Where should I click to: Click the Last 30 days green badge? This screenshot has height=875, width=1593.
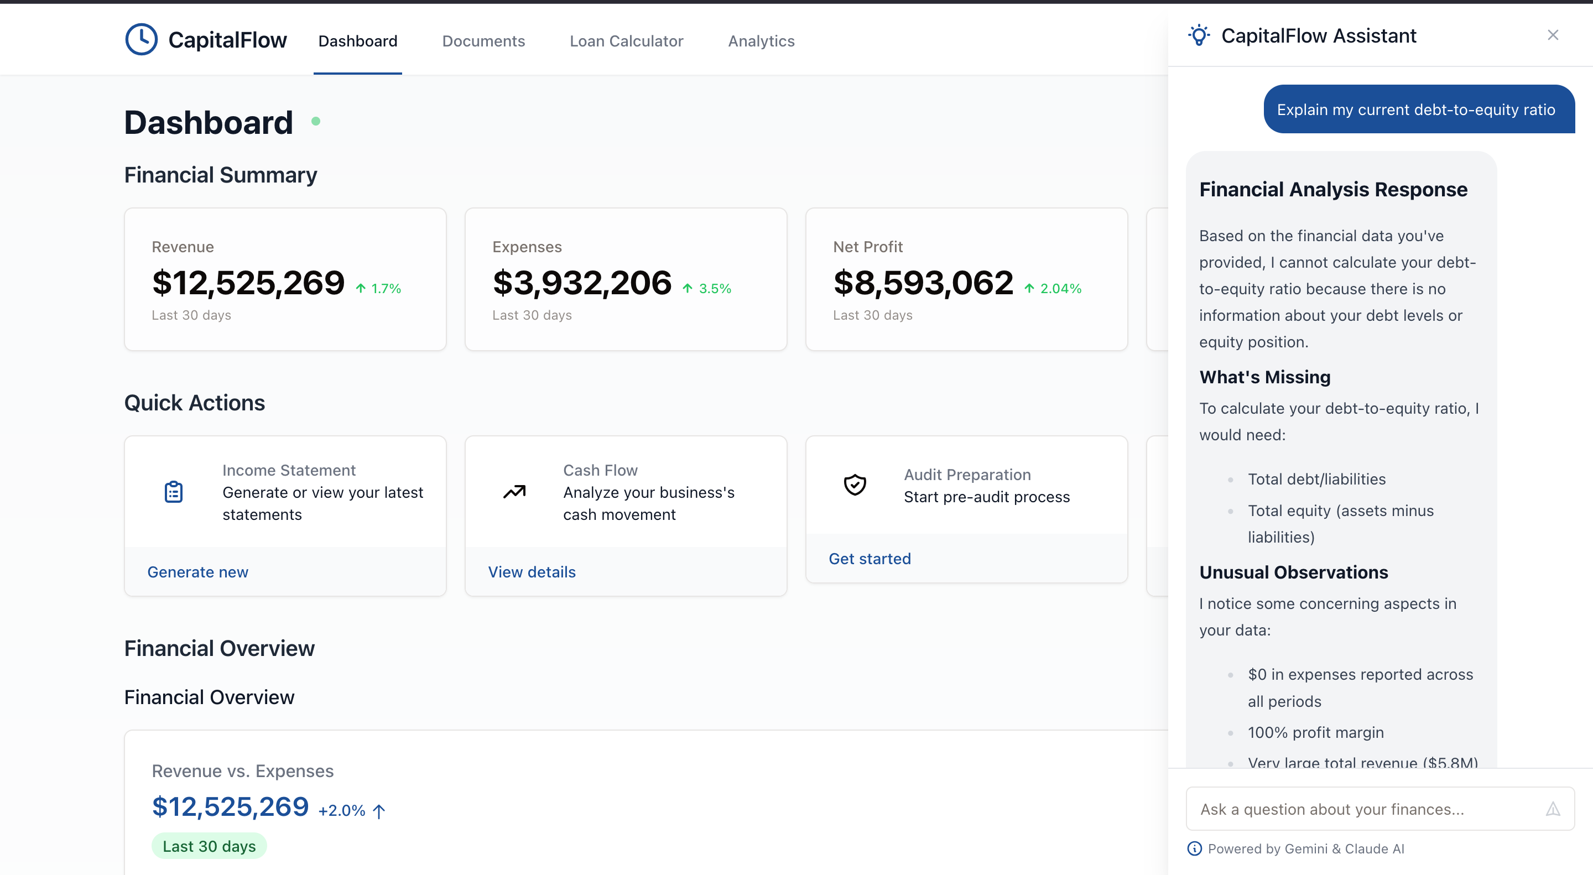(x=209, y=846)
